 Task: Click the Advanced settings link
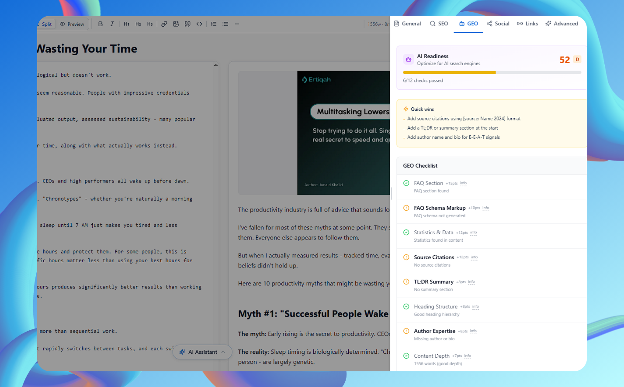pos(562,24)
